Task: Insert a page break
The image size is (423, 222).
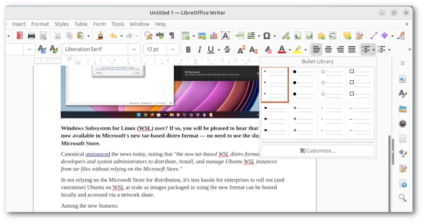Action: coord(240,36)
